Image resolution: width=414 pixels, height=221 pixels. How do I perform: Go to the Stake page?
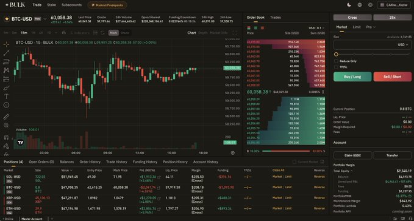[x=51, y=5]
